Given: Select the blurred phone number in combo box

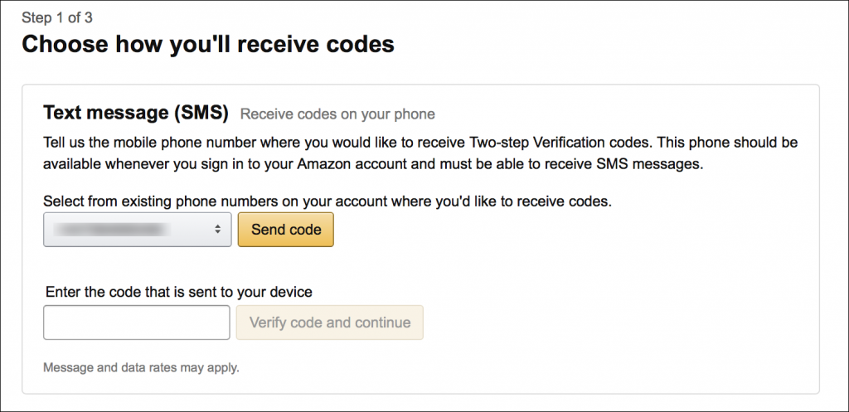Looking at the screenshot, I should (113, 230).
